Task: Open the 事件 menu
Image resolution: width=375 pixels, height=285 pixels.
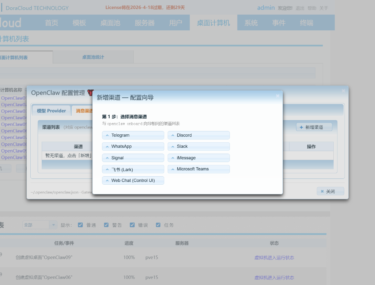Action: click(279, 23)
